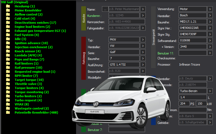Open the arrow next to Softwarestand field
Image resolution: width=216 pixels, height=134 pixels.
pos(210,41)
